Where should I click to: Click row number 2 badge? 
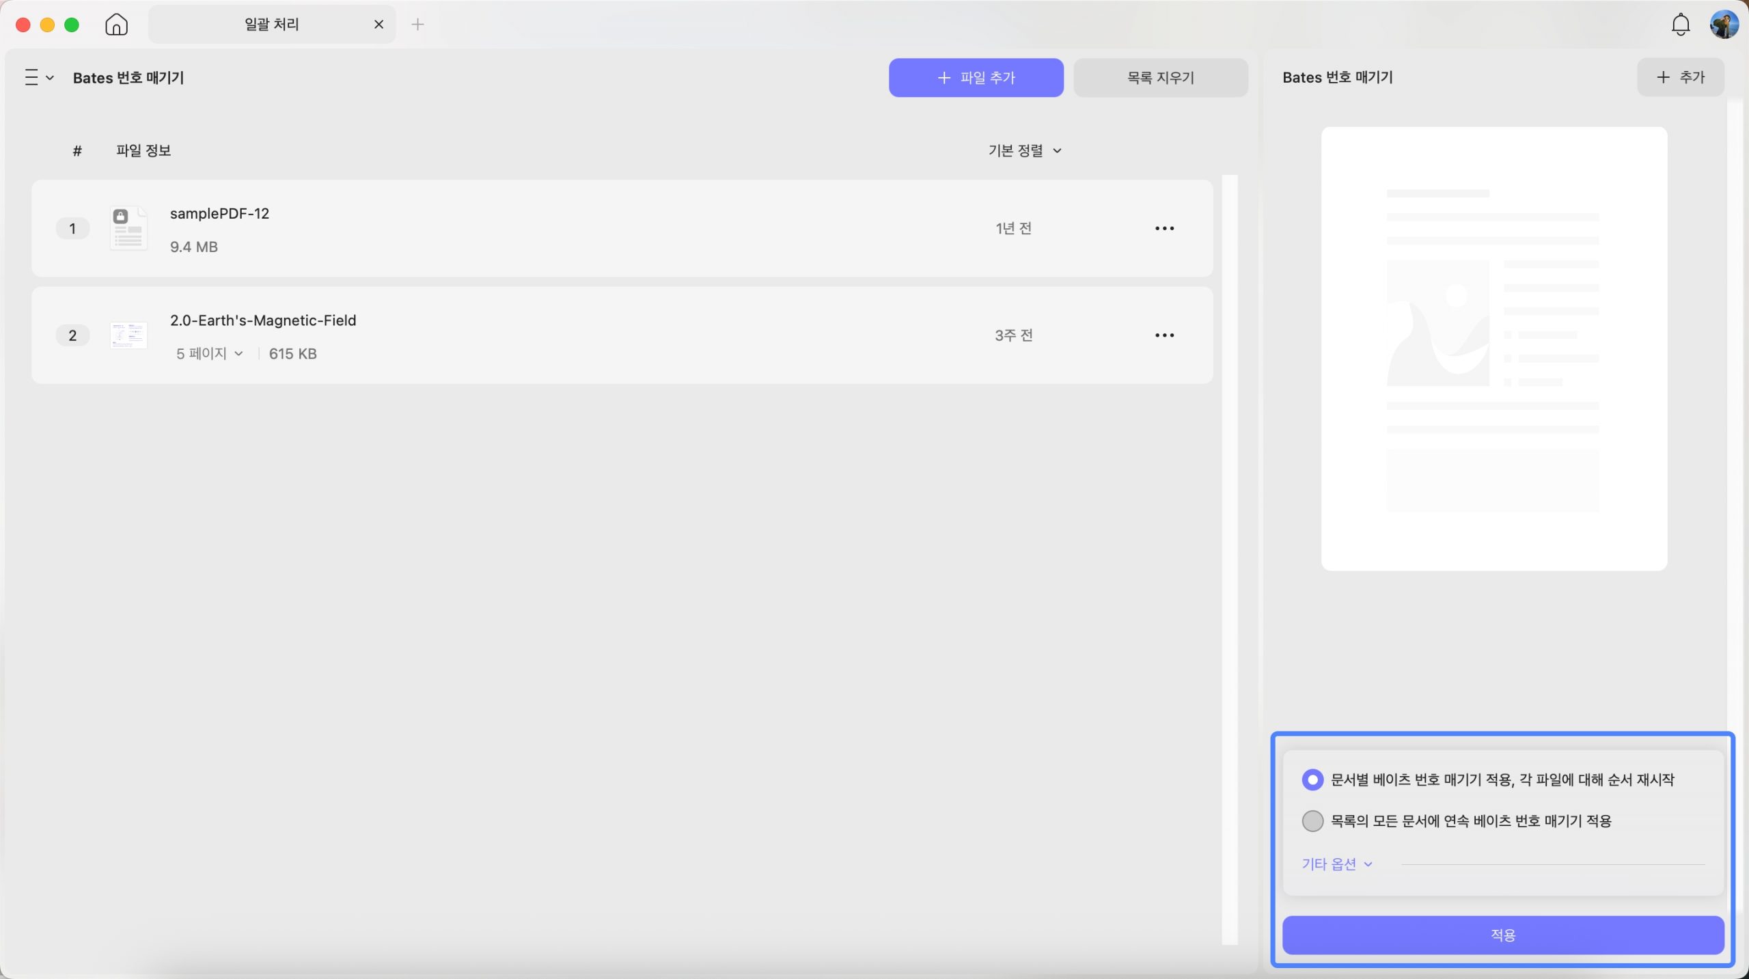point(72,335)
